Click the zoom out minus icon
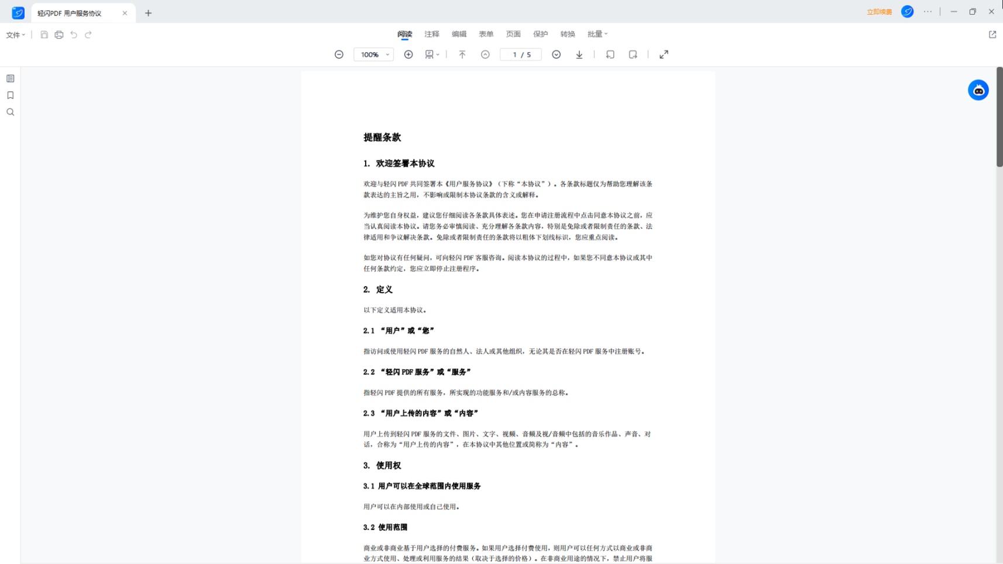Image resolution: width=1003 pixels, height=564 pixels. [339, 54]
